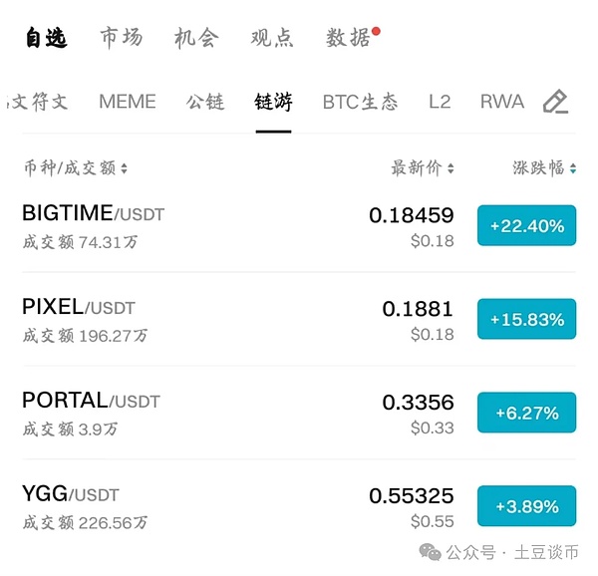This screenshot has height=576, width=598.
Task: Go to the 机会 tab
Action: 195,38
